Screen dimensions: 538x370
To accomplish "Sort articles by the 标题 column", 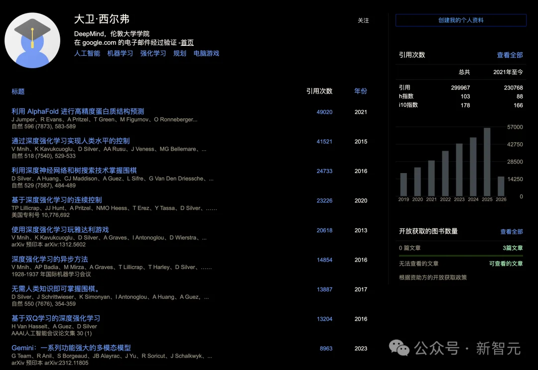I will (x=17, y=92).
